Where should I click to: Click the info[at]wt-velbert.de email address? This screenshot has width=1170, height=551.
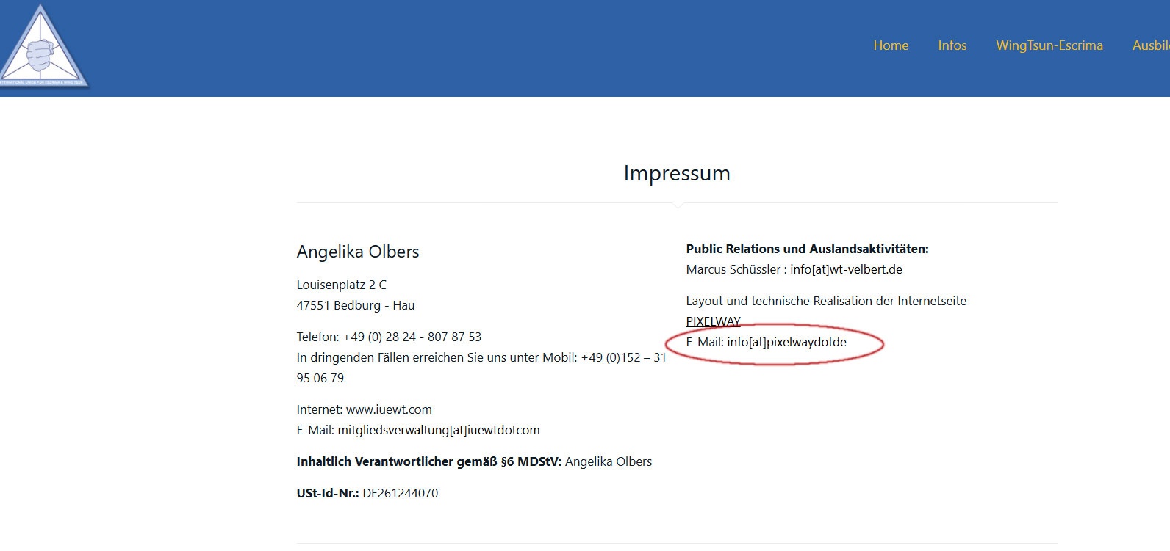point(846,269)
